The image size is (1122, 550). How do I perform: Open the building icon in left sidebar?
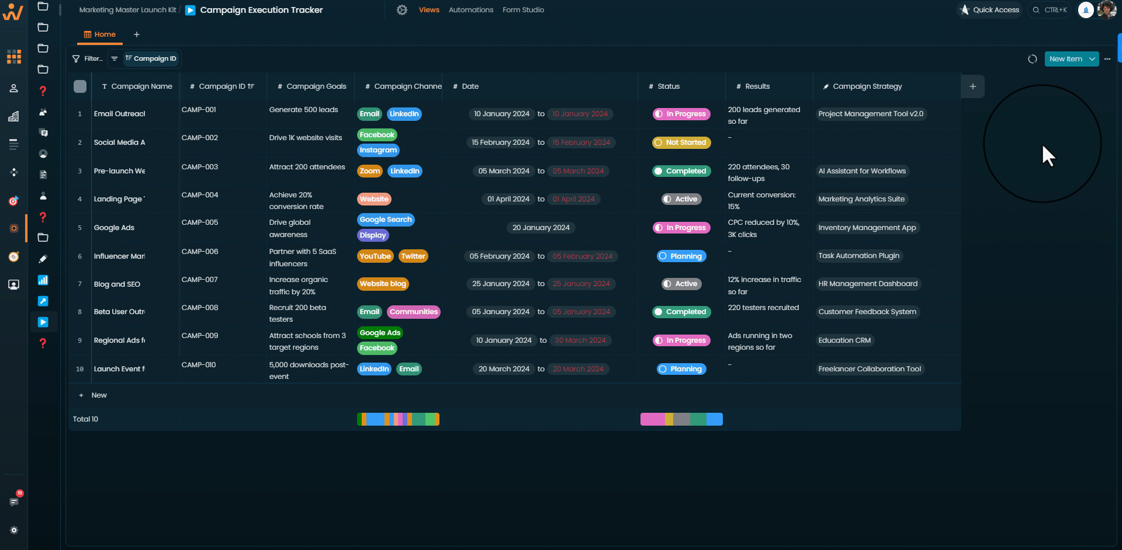13,116
